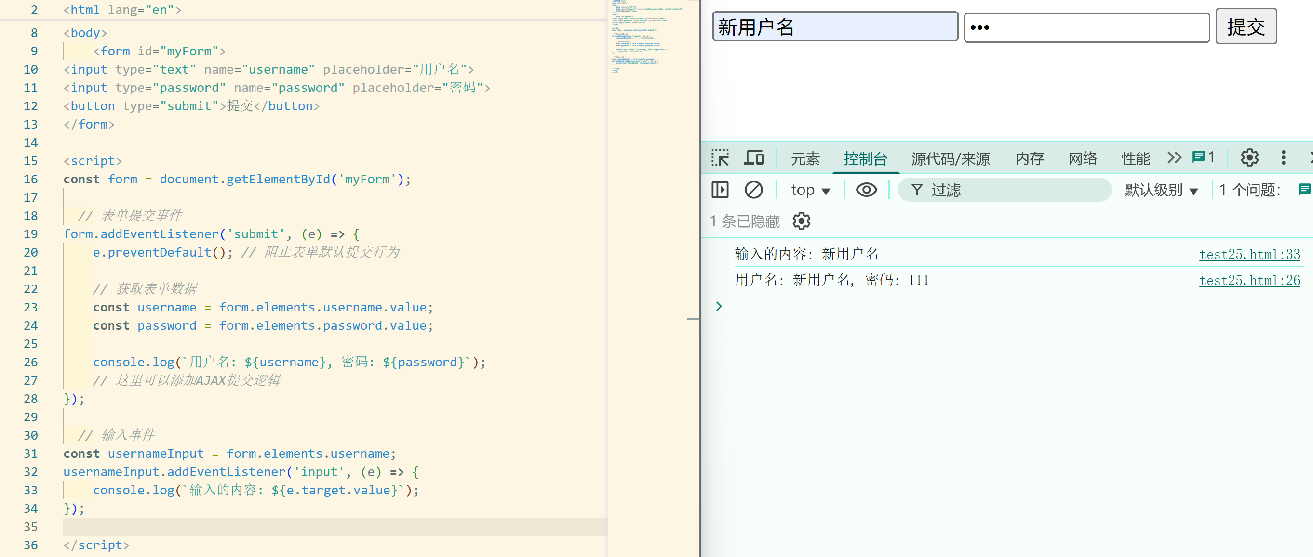Show the console sidebar panel icon
The width and height of the screenshot is (1313, 557).
(720, 190)
